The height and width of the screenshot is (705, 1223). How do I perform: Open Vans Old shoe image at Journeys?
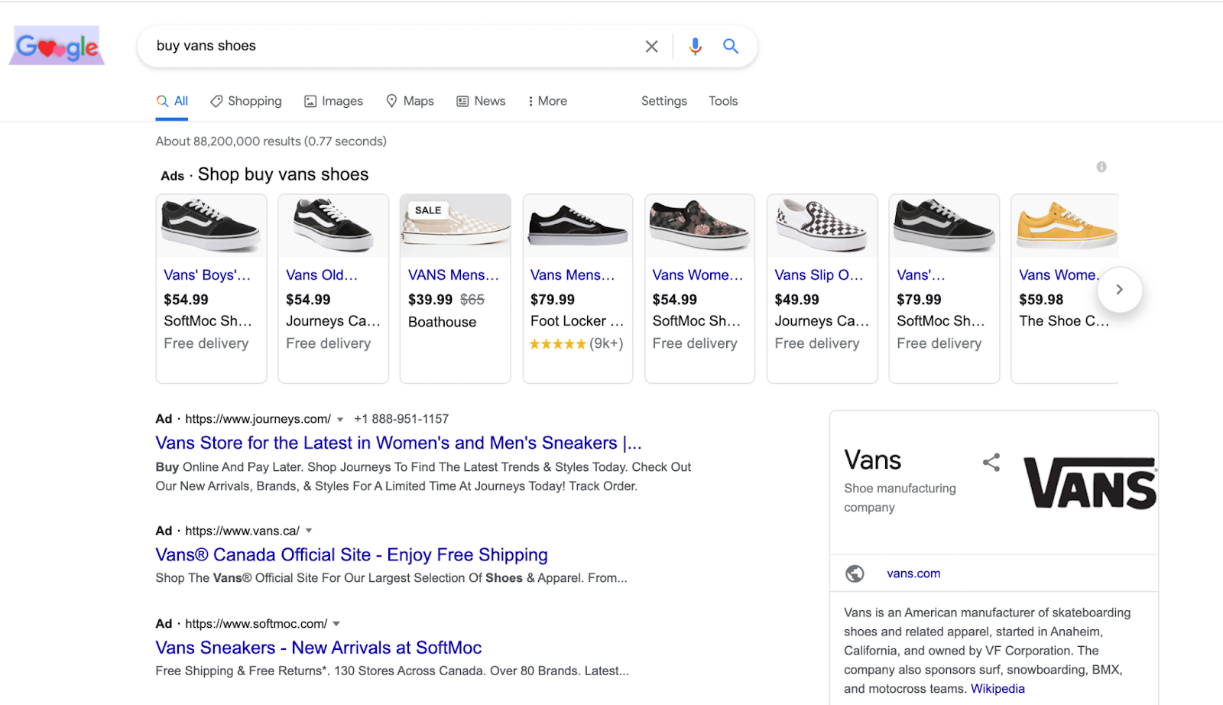333,226
